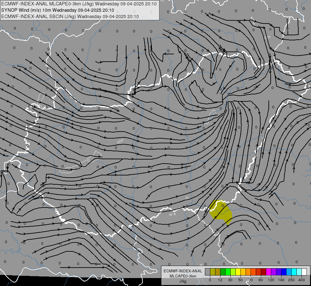Click the pure blue legend swatch
This screenshot has height=286, width=311.
coord(284,272)
